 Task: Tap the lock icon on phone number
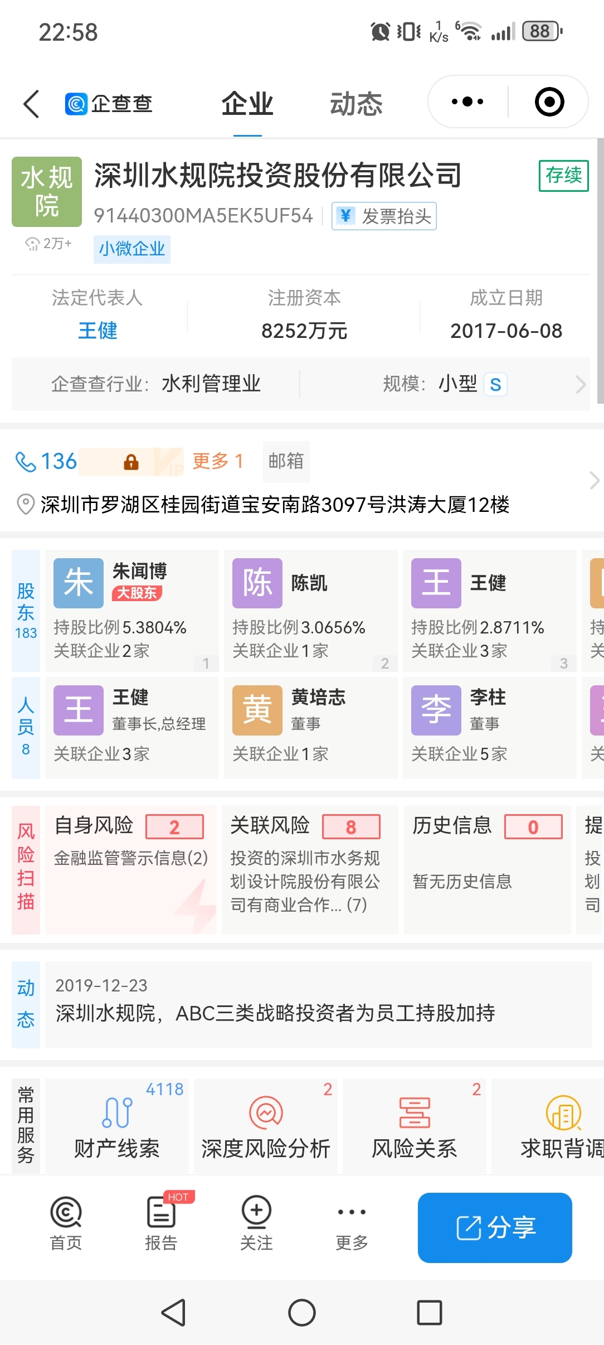(x=131, y=462)
